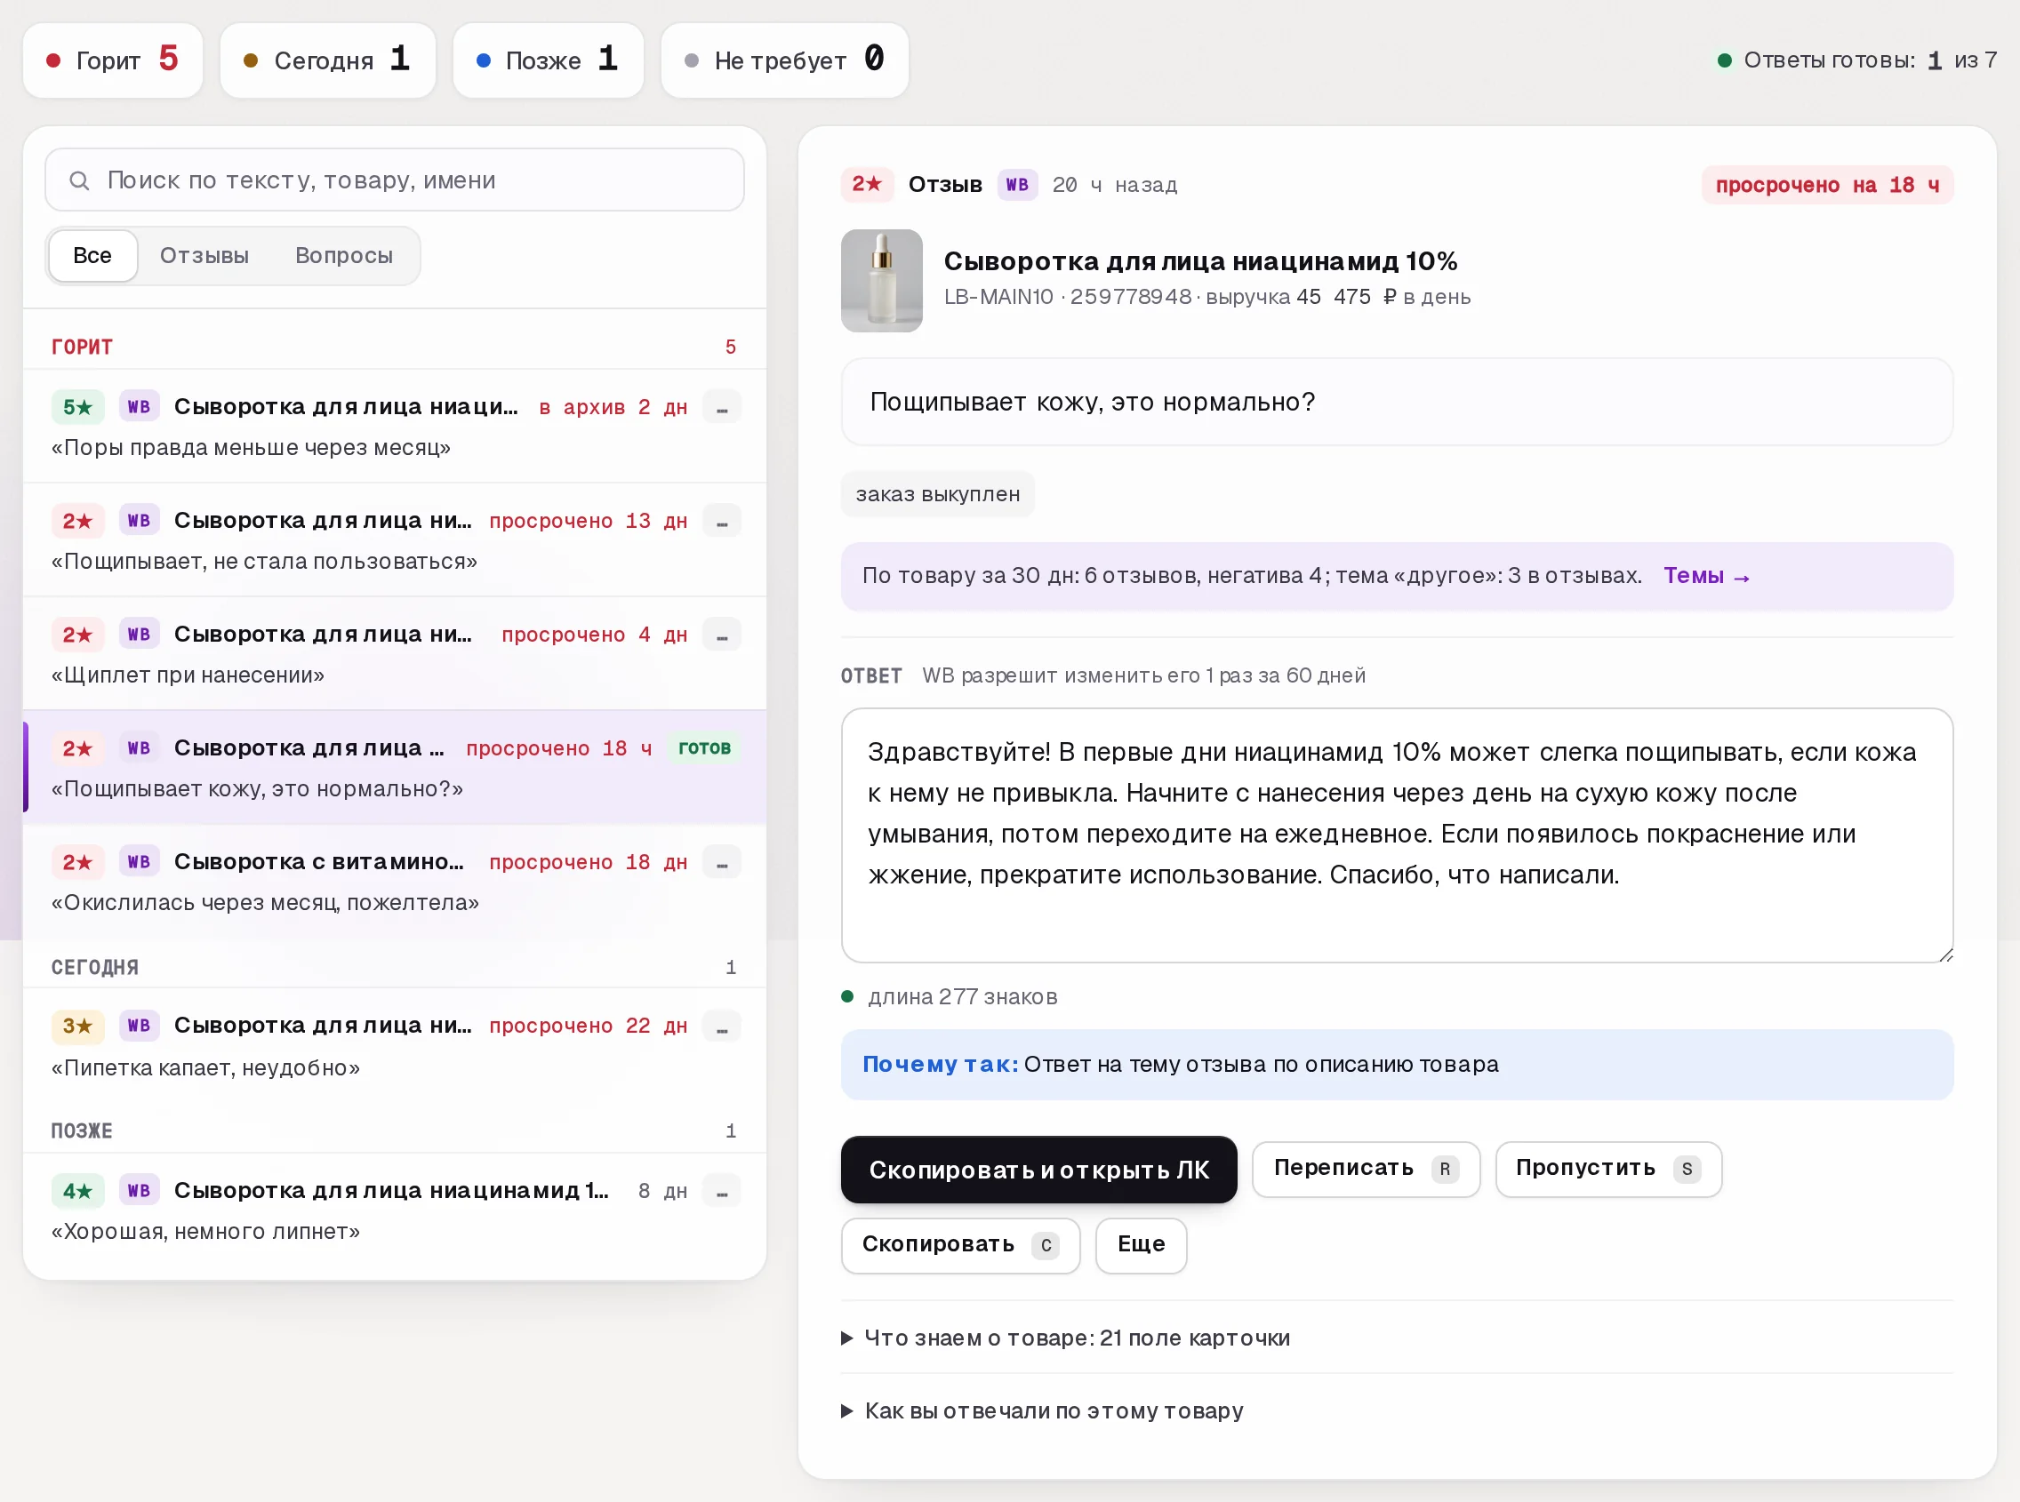Viewport: 2020px width, 1502px height.
Task: Click the «просрочено на 18 ч» badge
Action: tap(1827, 185)
